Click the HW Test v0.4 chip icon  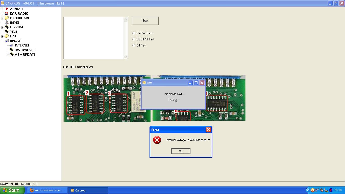point(12,50)
